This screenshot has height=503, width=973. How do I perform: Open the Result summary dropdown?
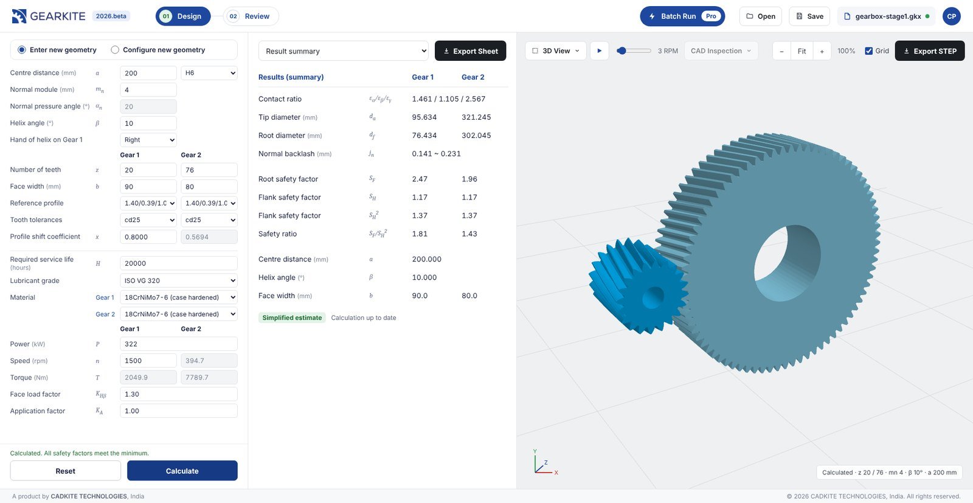(x=344, y=51)
